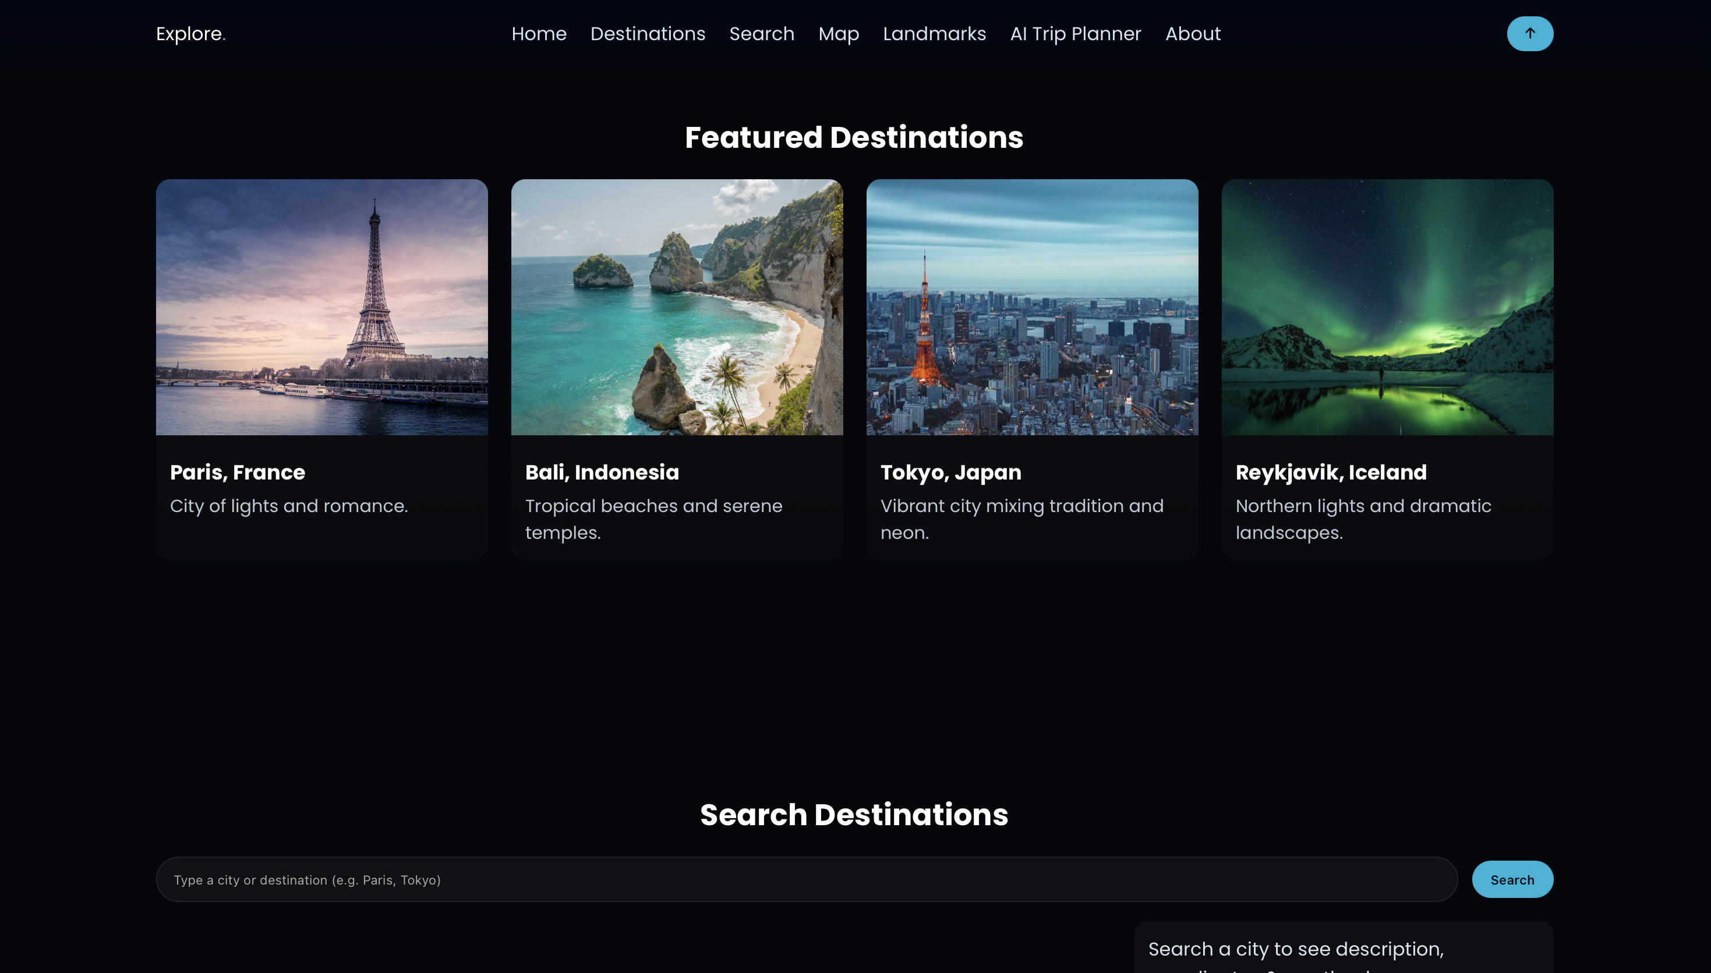
Task: Select the Tokyo skyline image
Action: coord(1032,307)
